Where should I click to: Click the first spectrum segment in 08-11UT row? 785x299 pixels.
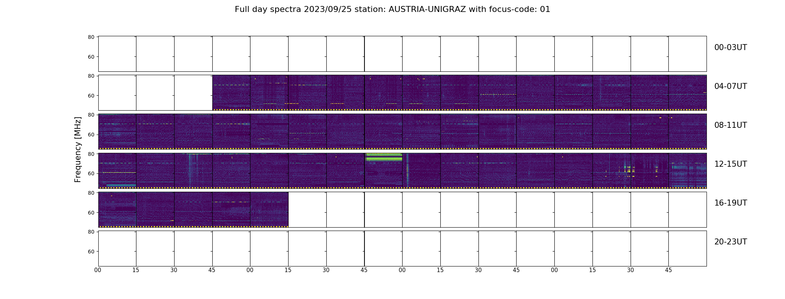[x=117, y=132]
